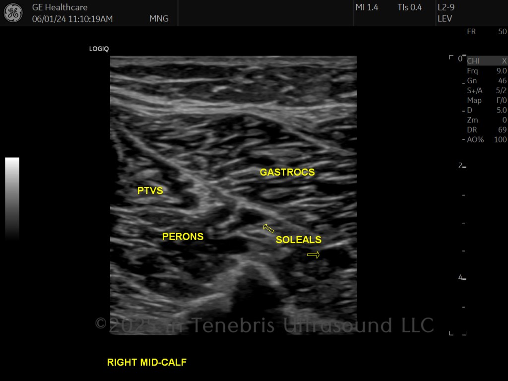Click the grayscale map bar
This screenshot has width=508, height=381.
(x=12, y=198)
